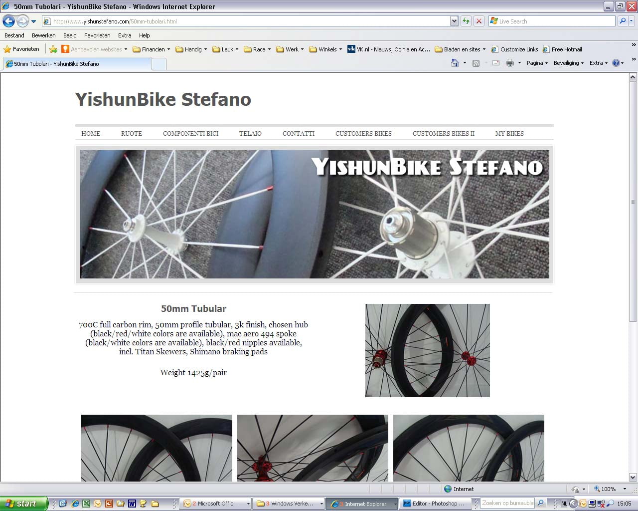The image size is (638, 511).
Task: Click the browser Back arrow button
Action: coord(8,21)
